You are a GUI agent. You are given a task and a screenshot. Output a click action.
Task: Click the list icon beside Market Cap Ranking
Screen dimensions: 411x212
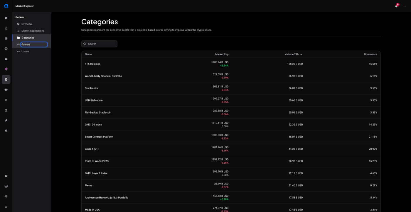[18, 31]
